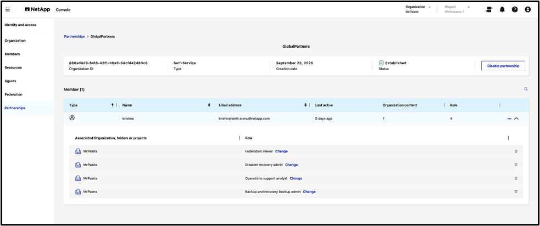Click the Role column header in member table
Screen dimensions: 540x226
click(454, 105)
